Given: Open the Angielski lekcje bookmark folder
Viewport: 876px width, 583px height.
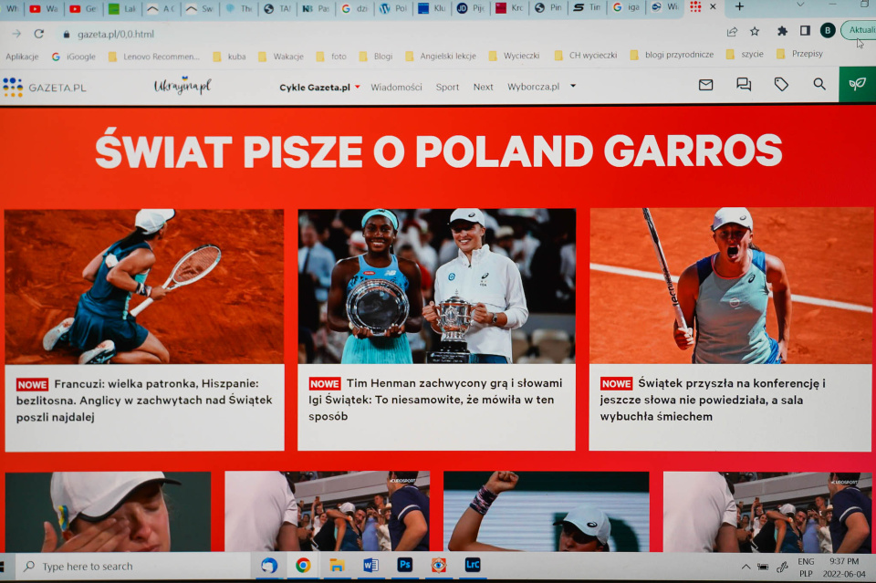Looking at the screenshot, I should pos(441,56).
